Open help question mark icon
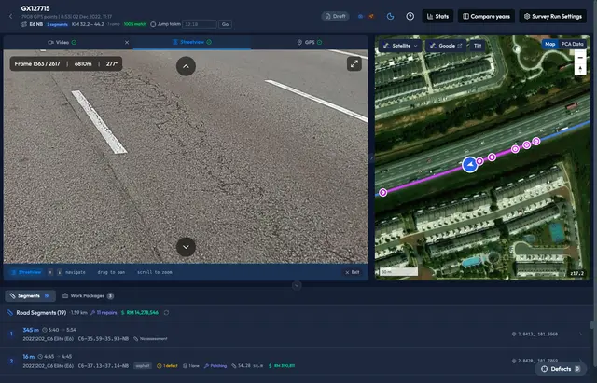 [x=410, y=16]
